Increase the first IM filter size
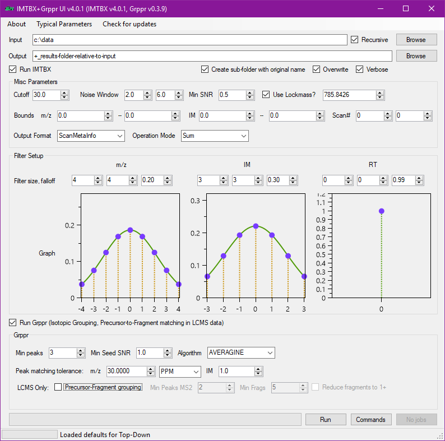This screenshot has height=441, width=445. pyautogui.click(x=224, y=178)
